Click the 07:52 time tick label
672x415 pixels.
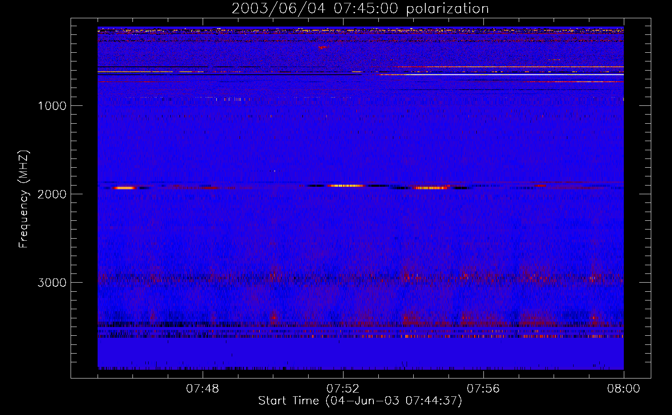(x=343, y=389)
